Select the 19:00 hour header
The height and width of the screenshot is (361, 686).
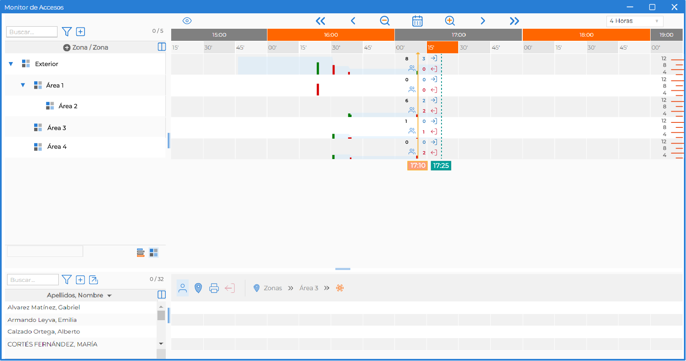tap(666, 35)
